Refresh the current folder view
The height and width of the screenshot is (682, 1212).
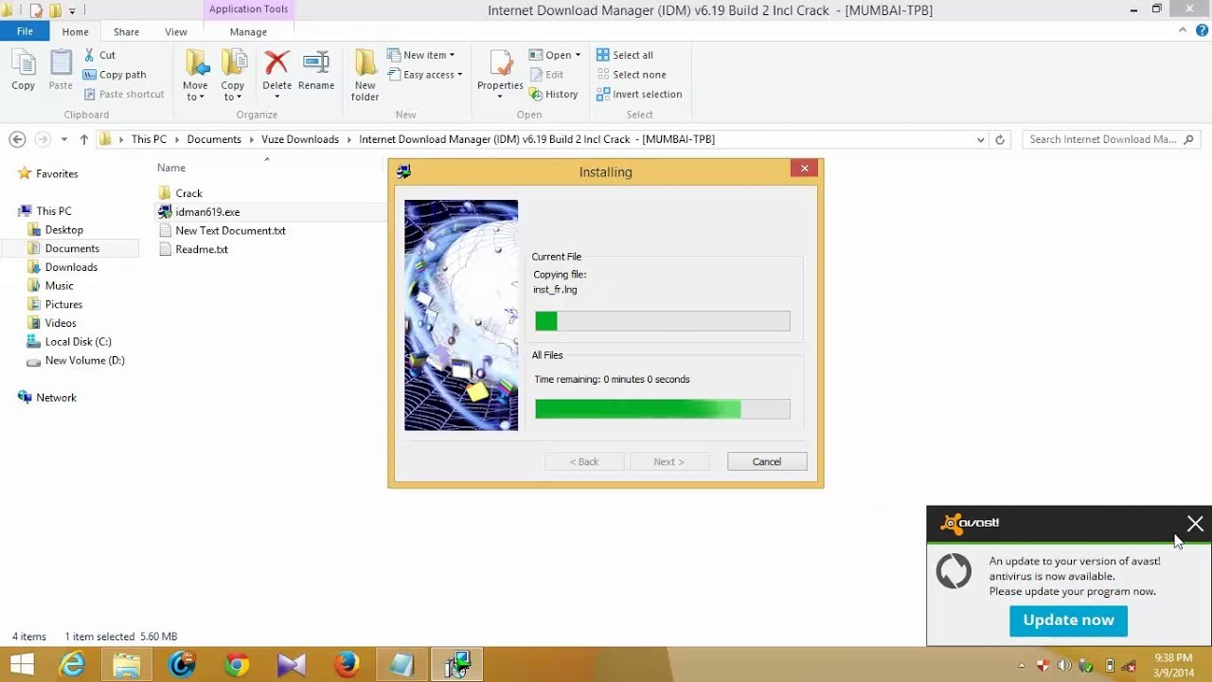pyautogui.click(x=1000, y=139)
